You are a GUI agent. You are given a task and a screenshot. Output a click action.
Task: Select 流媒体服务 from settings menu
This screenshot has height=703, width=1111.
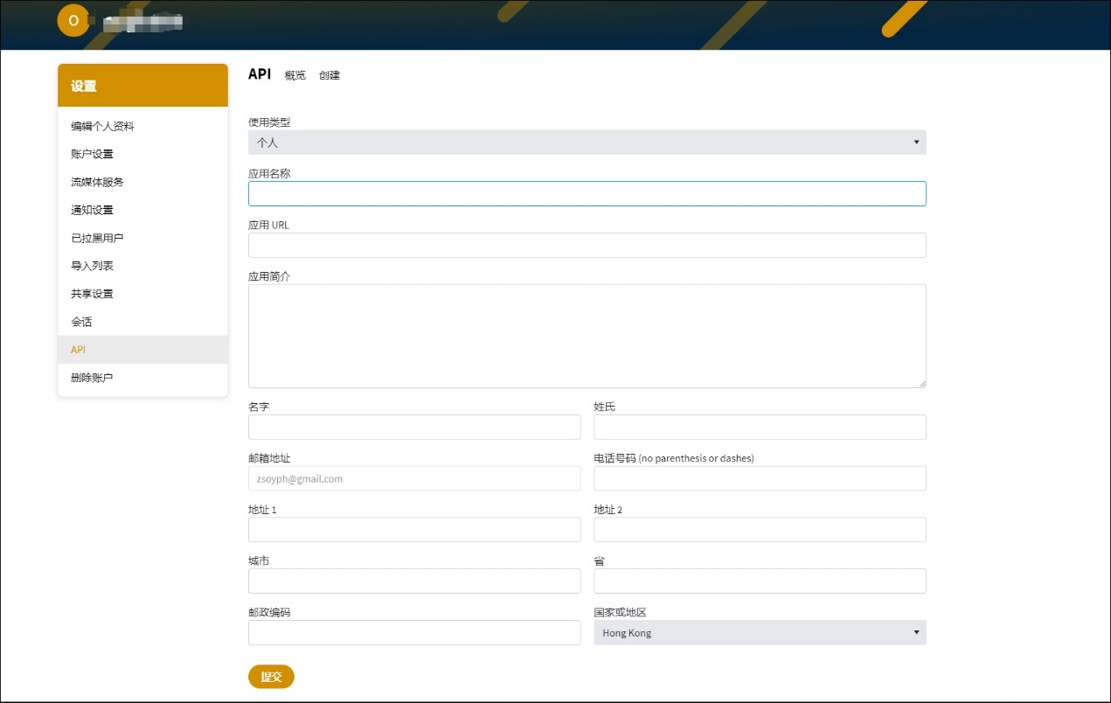97,182
